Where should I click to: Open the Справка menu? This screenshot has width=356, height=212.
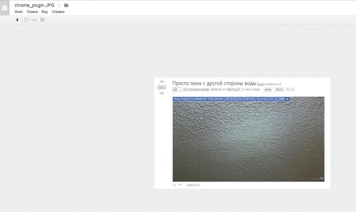point(58,12)
